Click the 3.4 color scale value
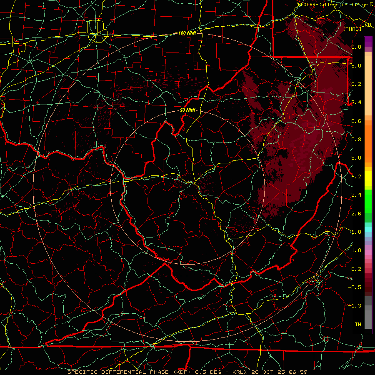Viewport: 375px width, 375px height. [356, 195]
